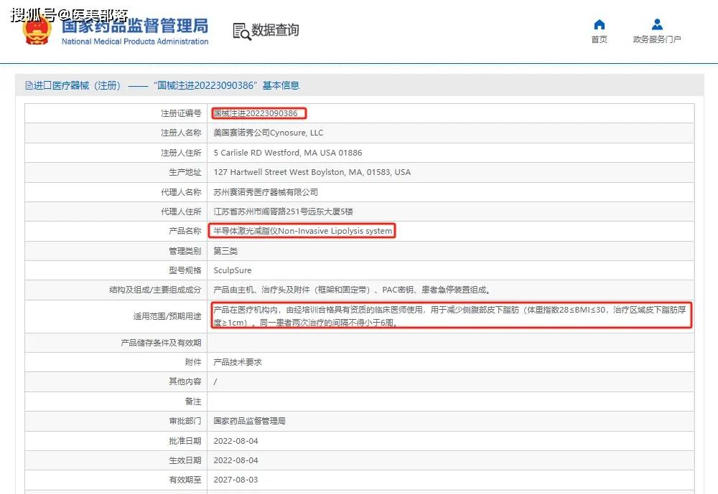Click National Medical Products Administration subtitle
718x494 pixels.
tap(135, 41)
